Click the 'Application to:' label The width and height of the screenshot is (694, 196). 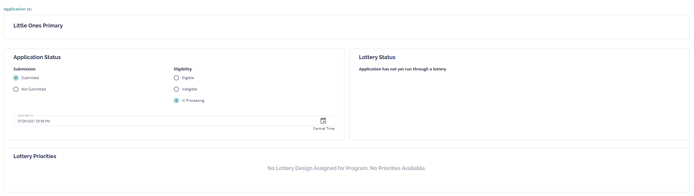click(18, 9)
